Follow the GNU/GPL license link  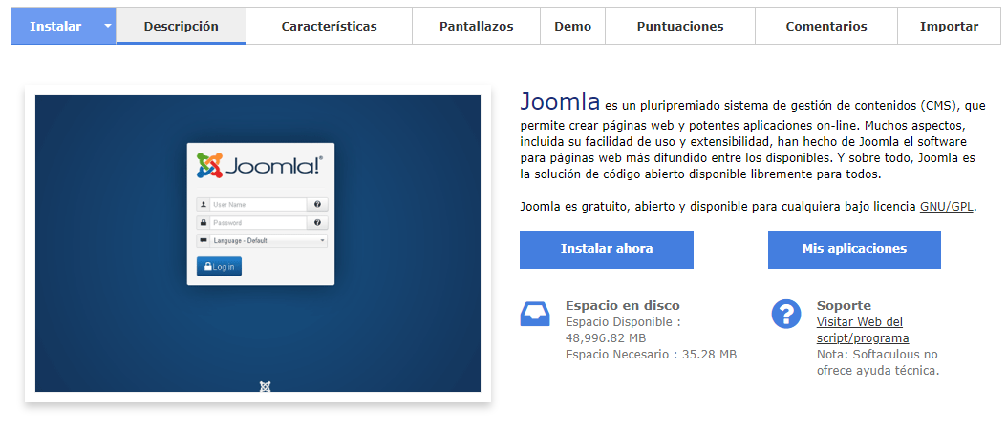(947, 207)
